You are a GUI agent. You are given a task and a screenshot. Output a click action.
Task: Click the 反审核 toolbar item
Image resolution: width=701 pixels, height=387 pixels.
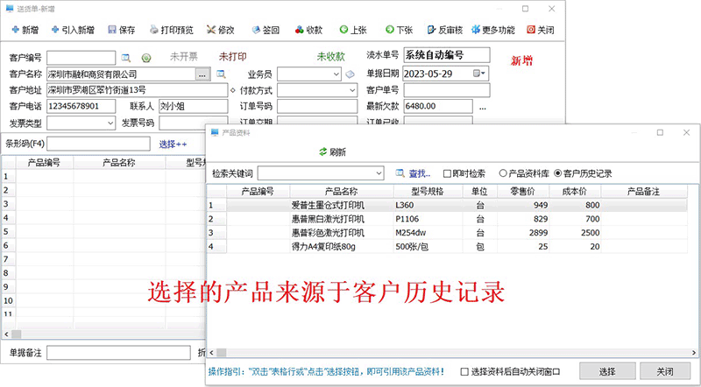[450, 30]
